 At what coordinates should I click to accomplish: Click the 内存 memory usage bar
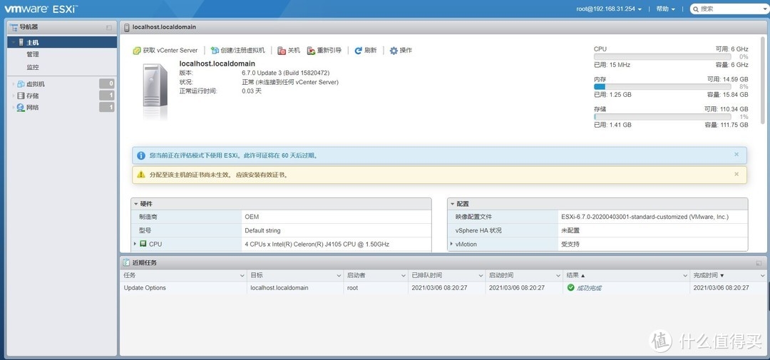click(x=662, y=87)
